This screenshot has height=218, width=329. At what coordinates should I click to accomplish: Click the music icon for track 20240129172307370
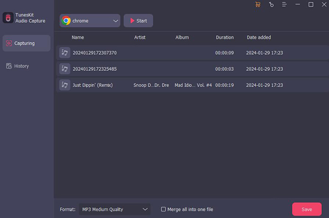[65, 53]
